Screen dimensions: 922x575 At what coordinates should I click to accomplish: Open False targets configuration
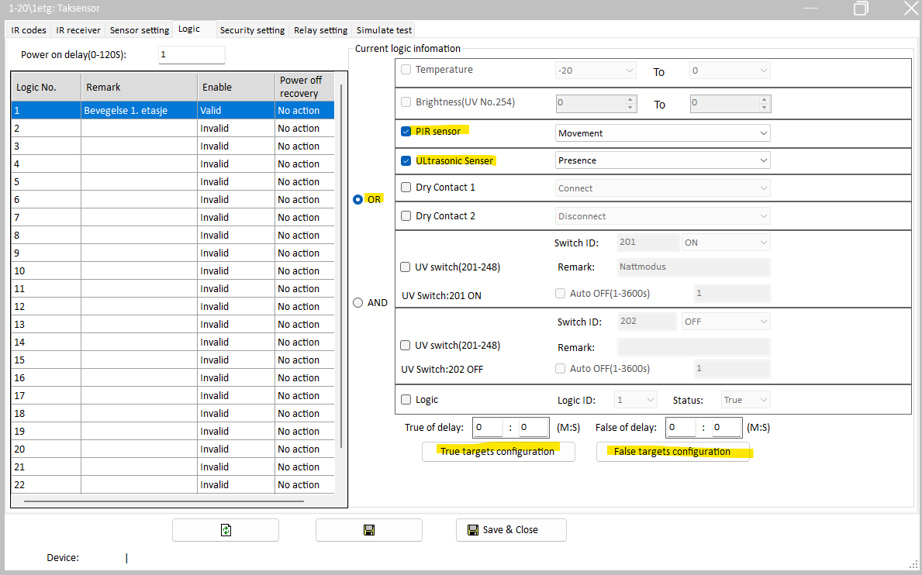pyautogui.click(x=672, y=452)
